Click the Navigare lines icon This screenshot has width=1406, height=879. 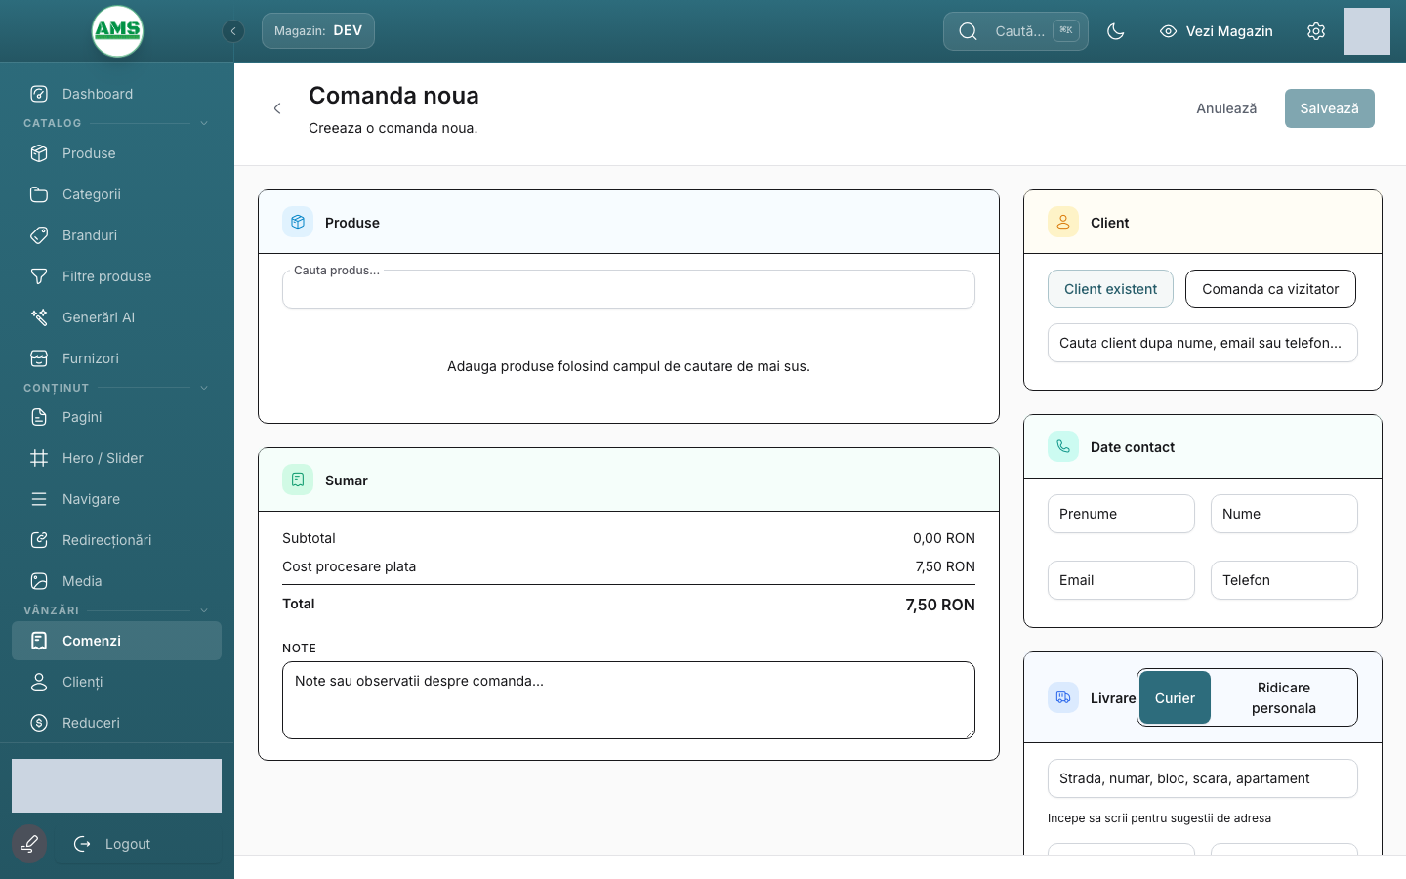pyautogui.click(x=39, y=499)
